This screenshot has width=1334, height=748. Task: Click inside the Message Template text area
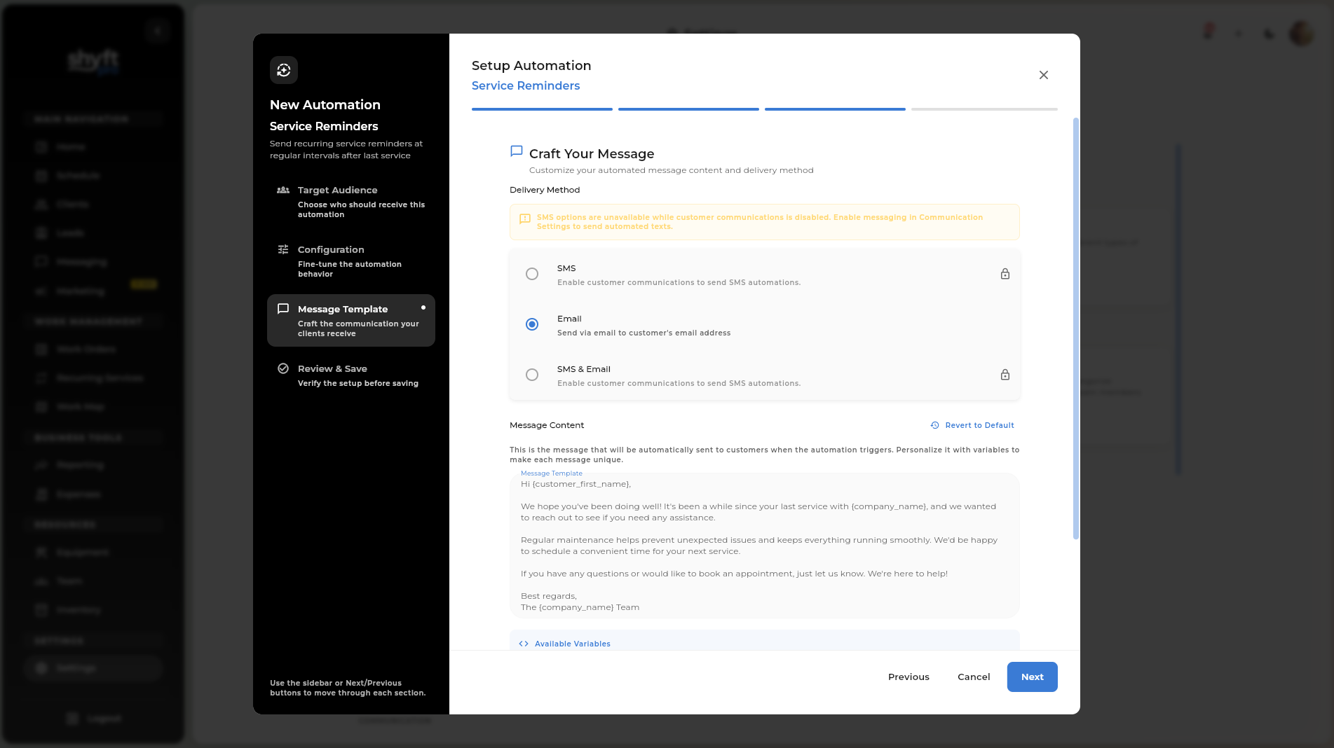[x=764, y=546]
